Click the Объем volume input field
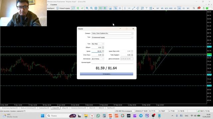The width and height of the screenshot is (213, 119). point(97,48)
